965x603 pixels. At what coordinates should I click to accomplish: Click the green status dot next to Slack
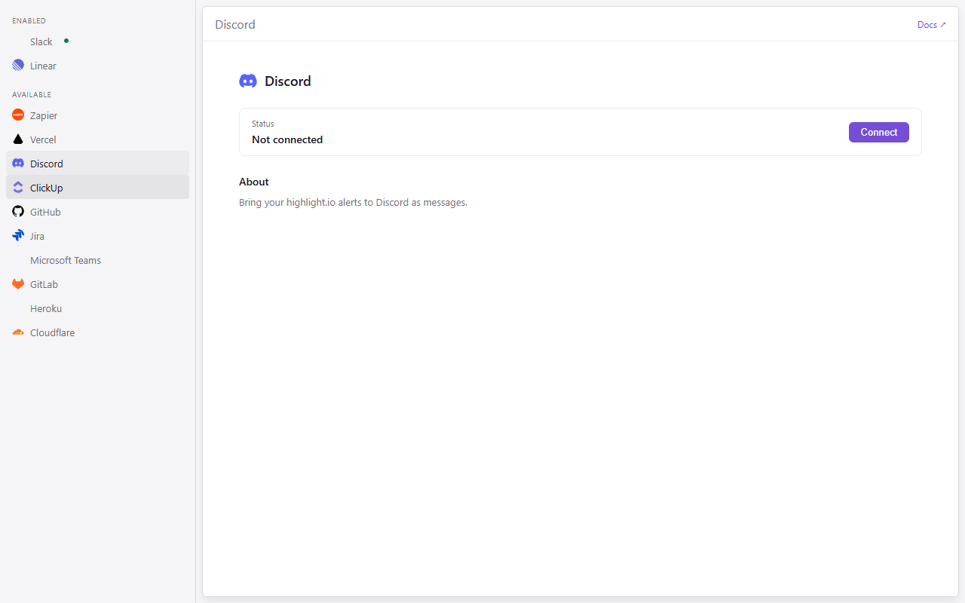tap(66, 41)
